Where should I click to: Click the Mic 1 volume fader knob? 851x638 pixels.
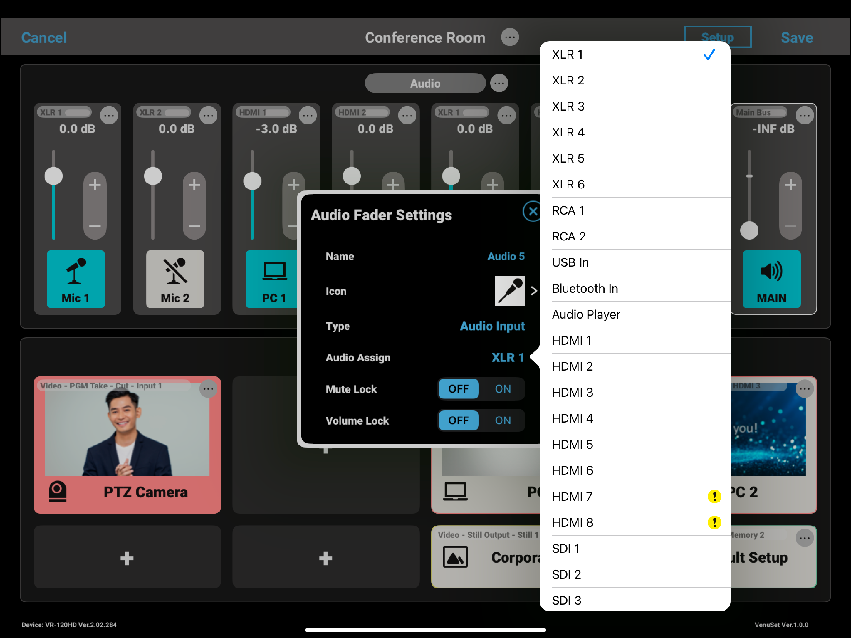click(54, 176)
